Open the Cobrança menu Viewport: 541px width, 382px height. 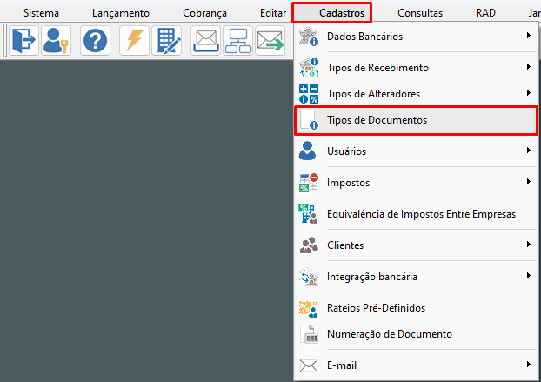205,13
